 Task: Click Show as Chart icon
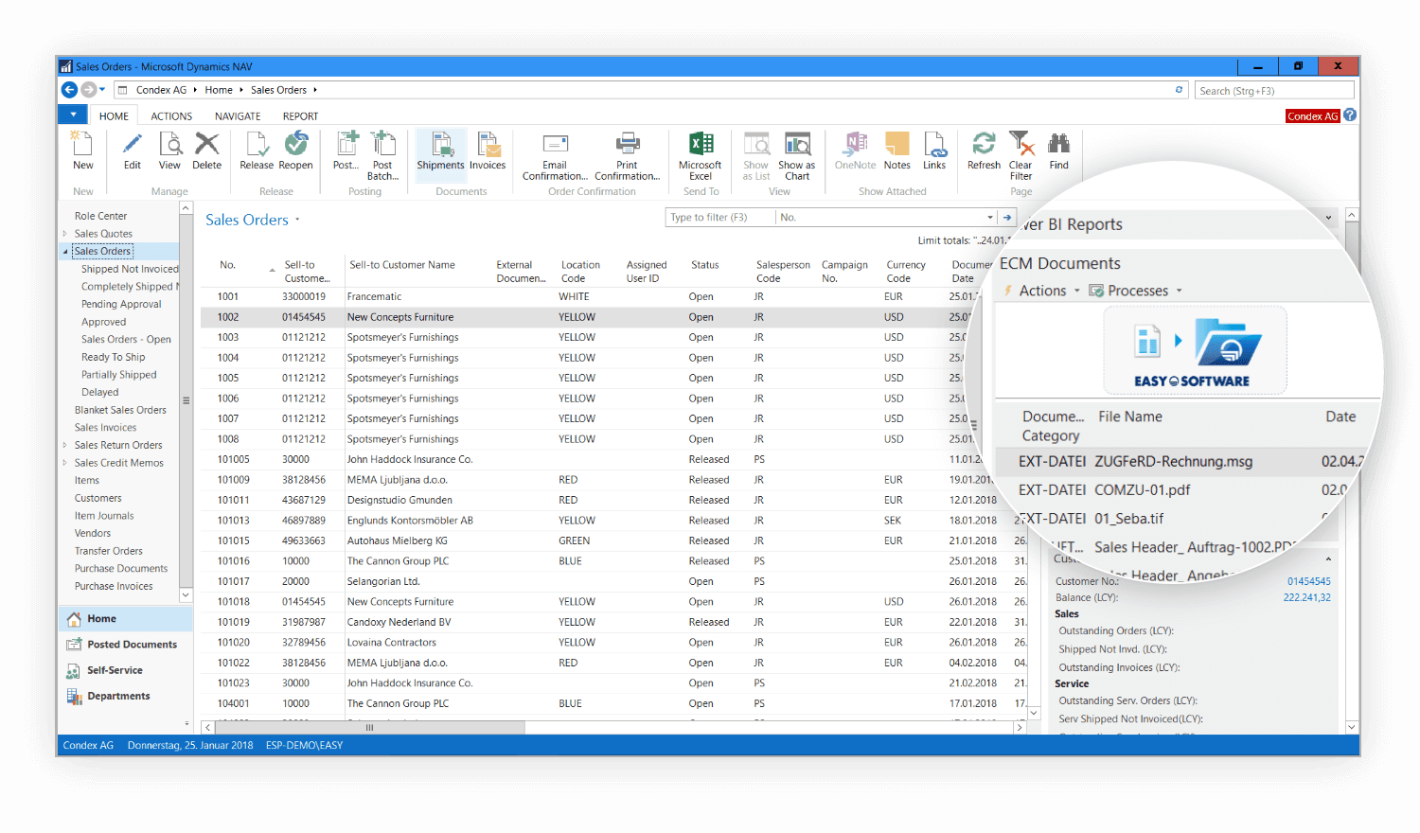tap(798, 144)
